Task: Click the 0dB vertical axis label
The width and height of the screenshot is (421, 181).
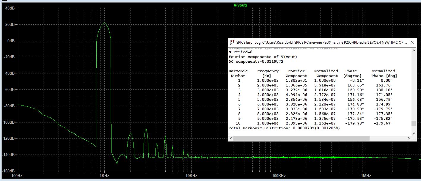Action: [12, 41]
